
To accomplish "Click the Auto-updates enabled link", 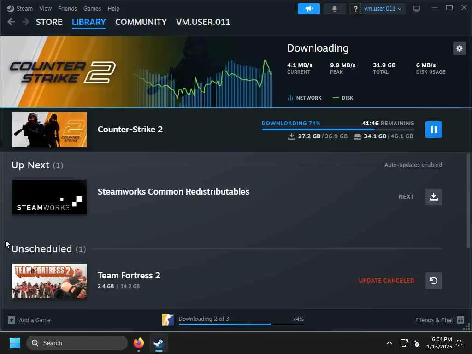I will pyautogui.click(x=413, y=165).
